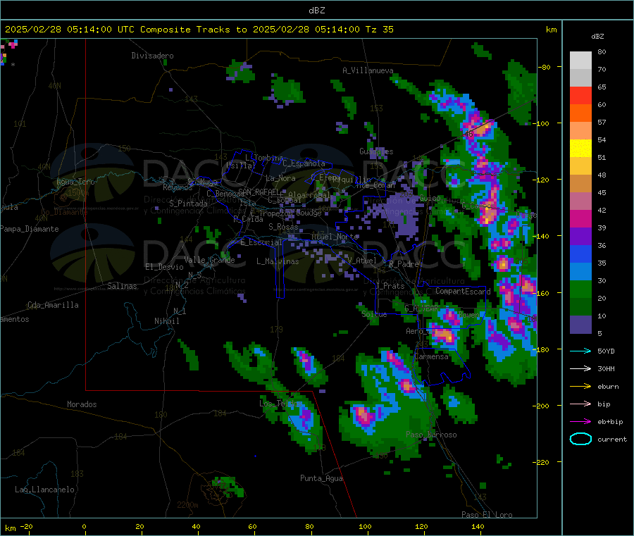Click the 'Salinas' map label
This screenshot has height=536, width=634.
coord(122,286)
